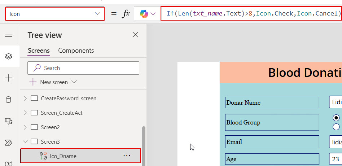Open Ico_Dname more options ellipsis
The width and height of the screenshot is (342, 166).
(127, 156)
